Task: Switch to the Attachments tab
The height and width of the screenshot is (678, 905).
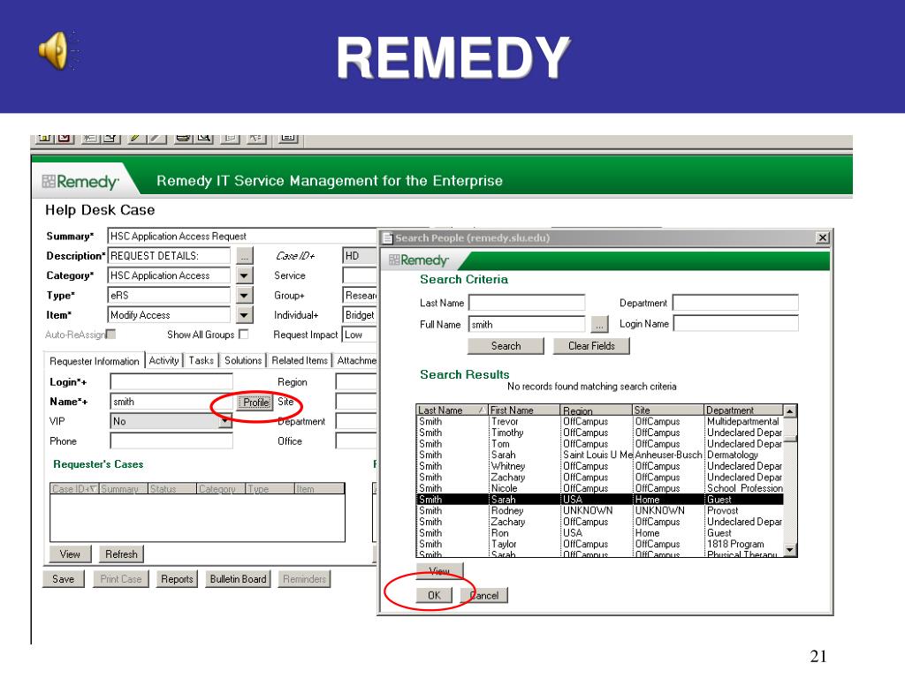Action: pos(356,360)
